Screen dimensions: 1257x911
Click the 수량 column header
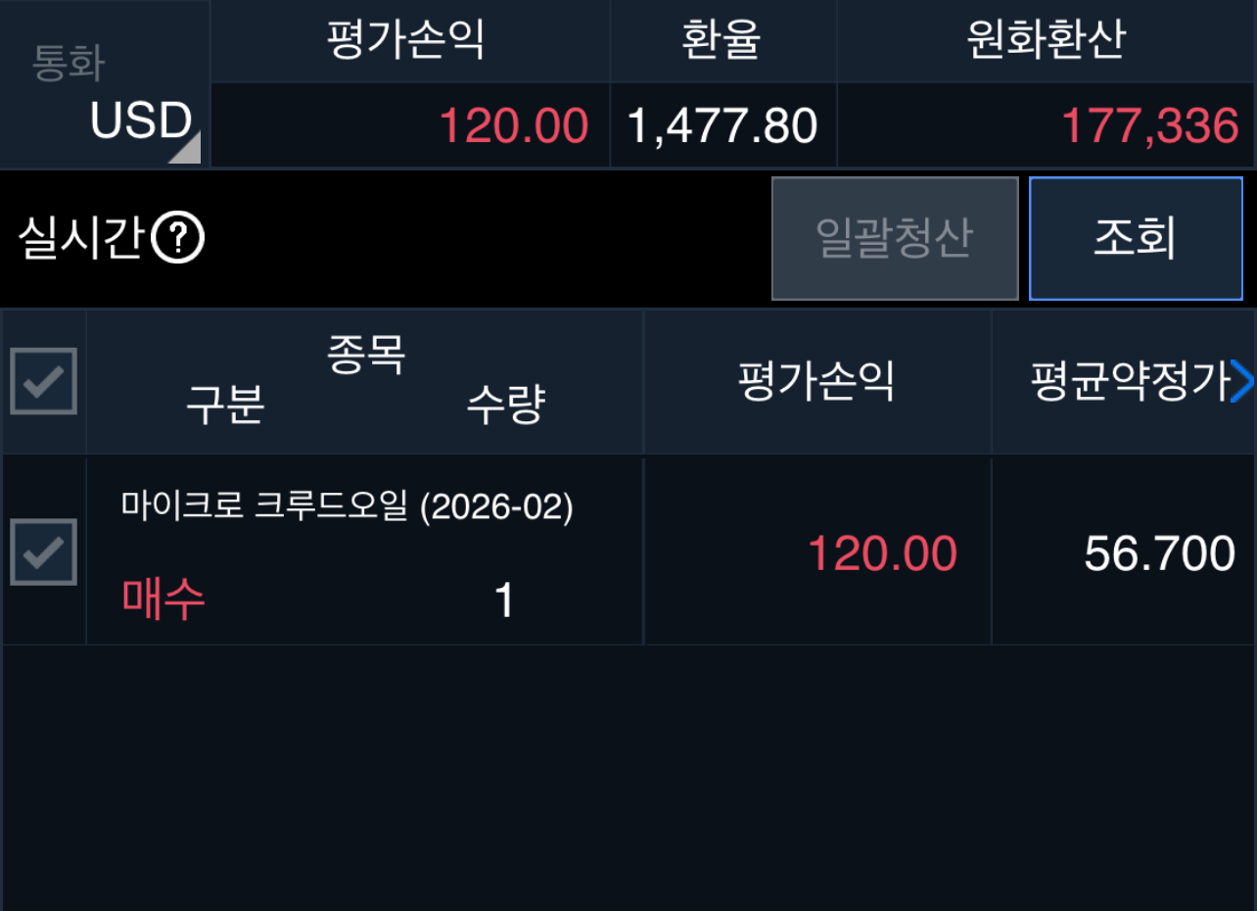(x=504, y=405)
